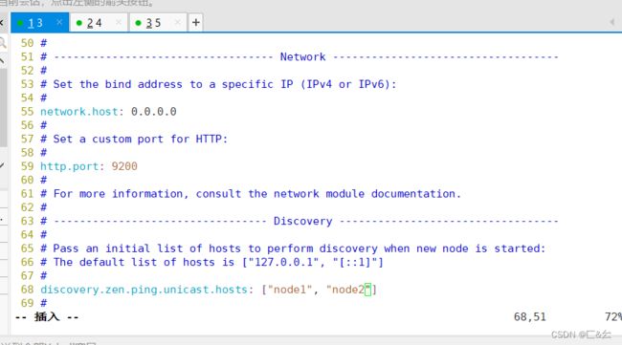622x345 pixels.
Task: Close the "2 4" session tab
Action: (119, 23)
